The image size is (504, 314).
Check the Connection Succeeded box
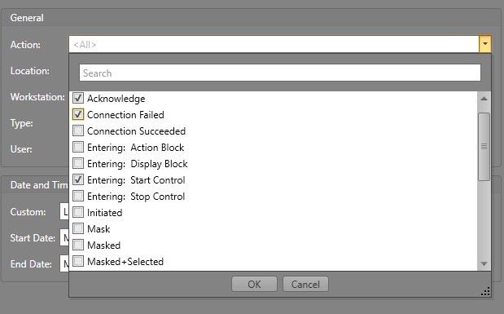click(78, 130)
